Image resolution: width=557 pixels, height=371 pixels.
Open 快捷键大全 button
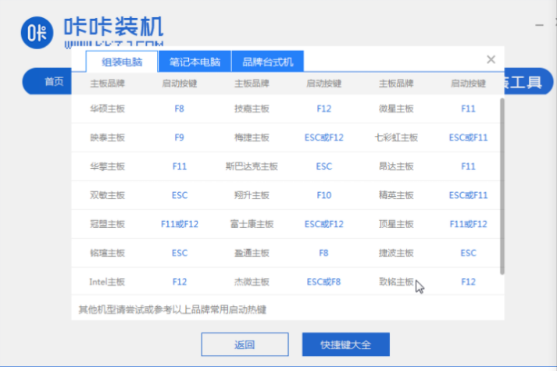345,344
